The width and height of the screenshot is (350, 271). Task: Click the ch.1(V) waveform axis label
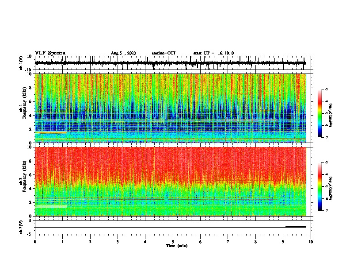(x=21, y=63)
